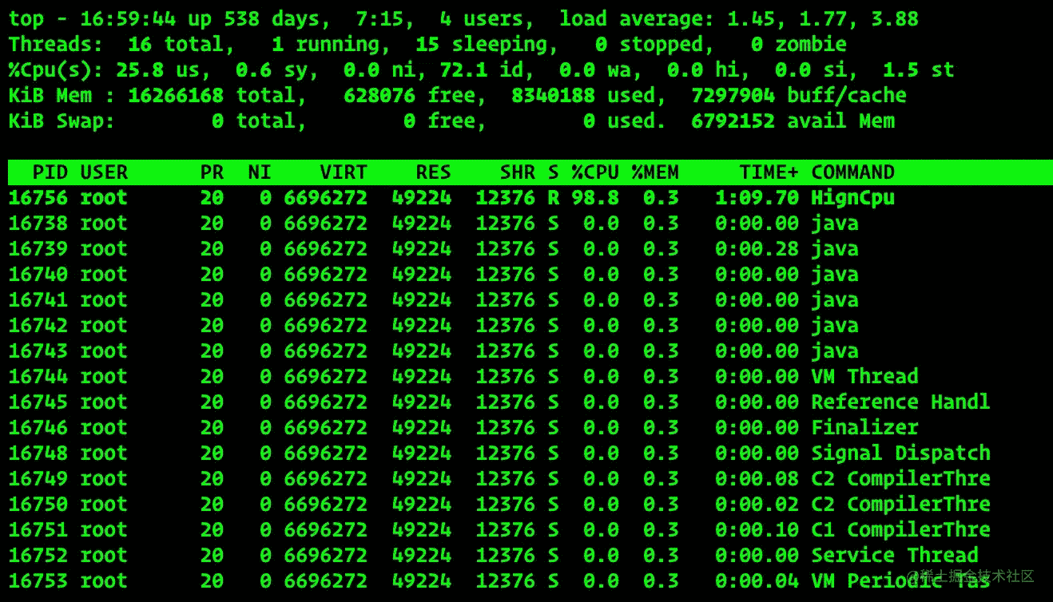Select the COMMAND column header
This screenshot has height=602, width=1053.
[852, 172]
